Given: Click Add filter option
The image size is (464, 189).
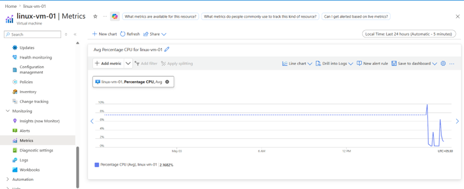Looking at the screenshot, I should point(146,63).
